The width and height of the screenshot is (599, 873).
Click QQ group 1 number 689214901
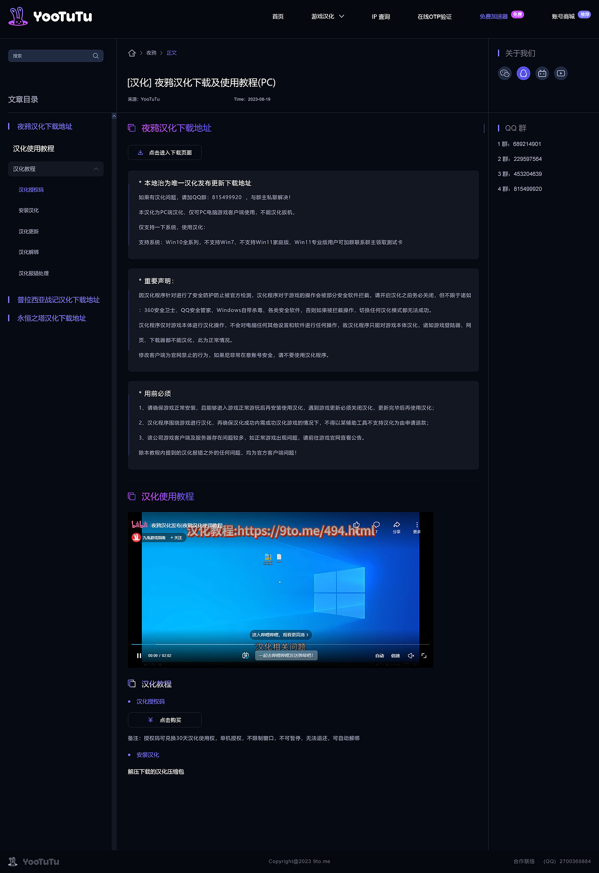[527, 144]
